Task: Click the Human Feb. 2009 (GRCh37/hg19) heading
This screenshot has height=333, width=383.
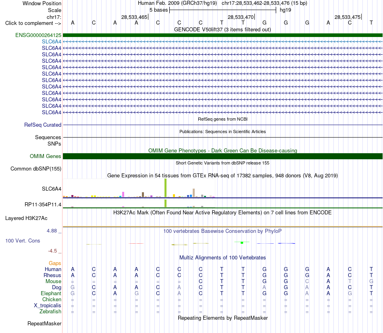Action: tap(177, 3)
